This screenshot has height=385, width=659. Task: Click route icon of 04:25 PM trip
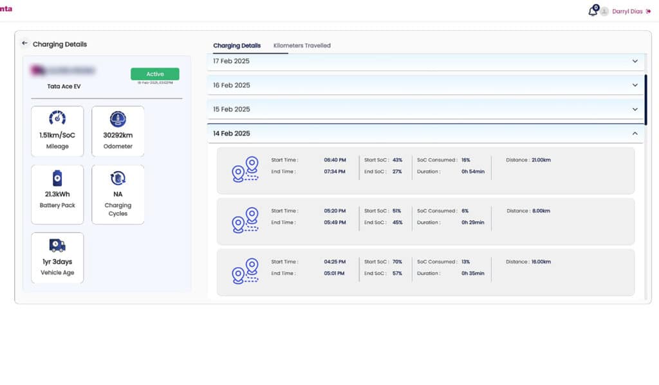245,271
